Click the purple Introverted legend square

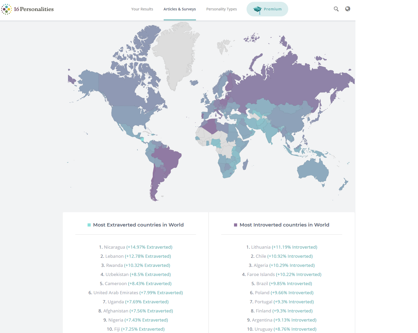coord(236,225)
